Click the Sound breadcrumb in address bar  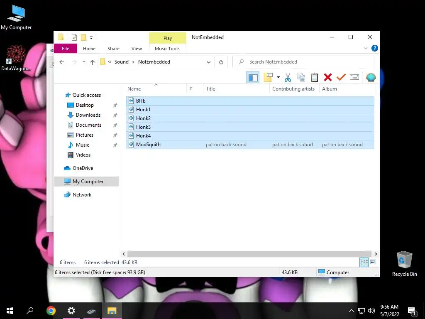(x=122, y=62)
